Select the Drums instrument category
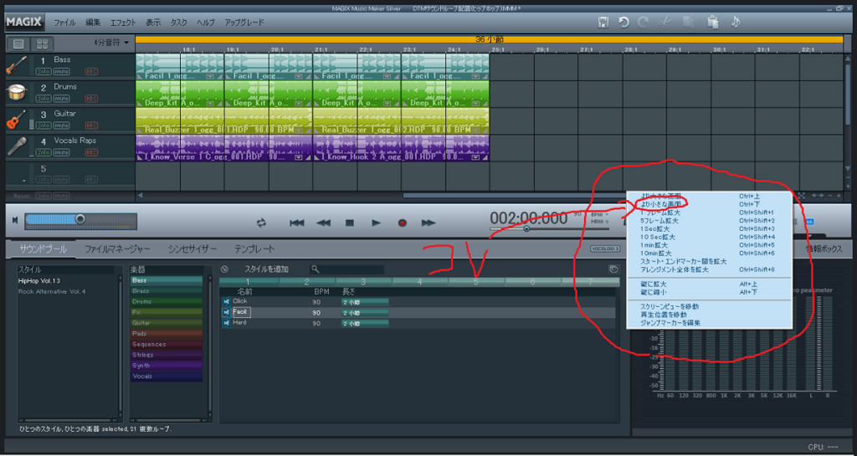This screenshot has height=456, width=857. 167,301
